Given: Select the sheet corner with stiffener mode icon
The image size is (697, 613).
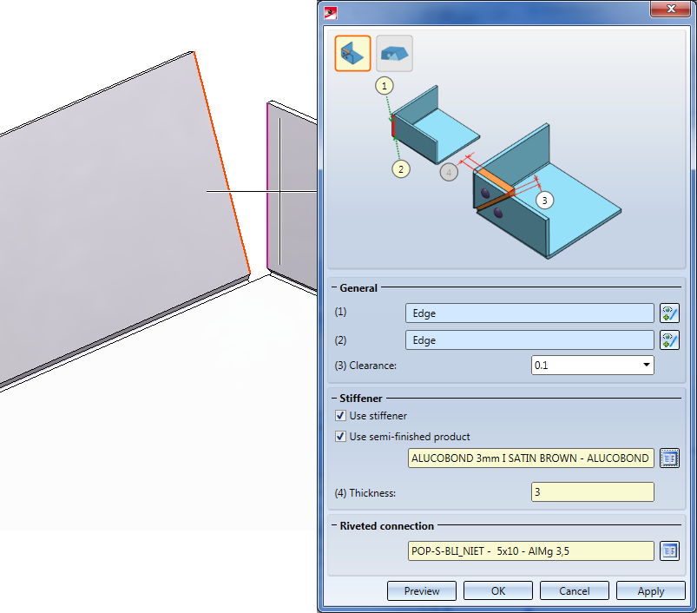Looking at the screenshot, I should click(x=352, y=53).
